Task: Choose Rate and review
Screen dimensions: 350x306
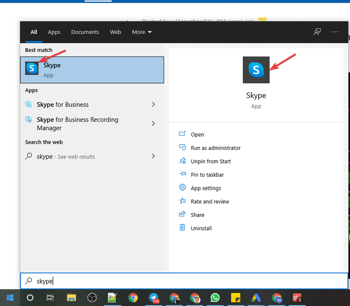Action: click(x=210, y=202)
